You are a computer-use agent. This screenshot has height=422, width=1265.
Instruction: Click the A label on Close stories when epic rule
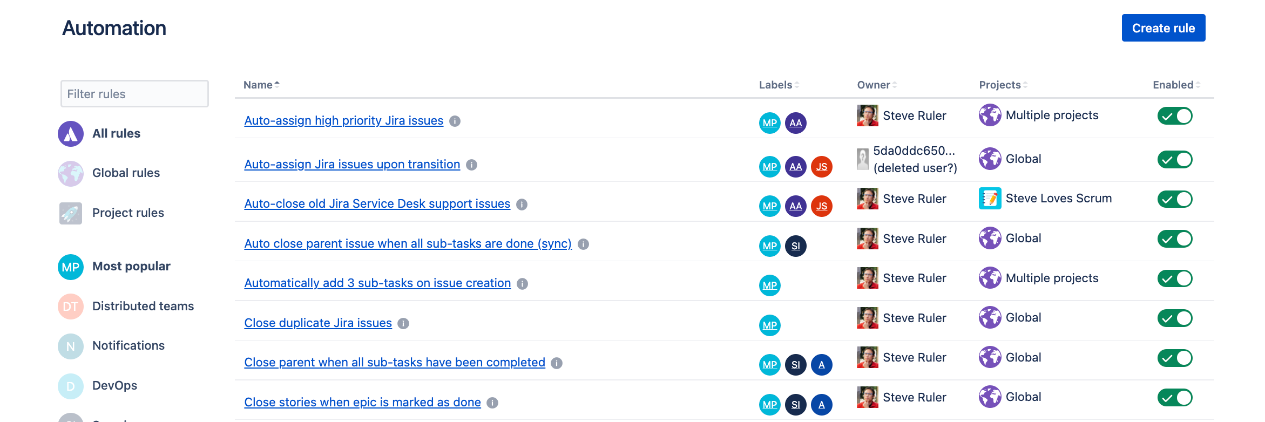[821, 405]
